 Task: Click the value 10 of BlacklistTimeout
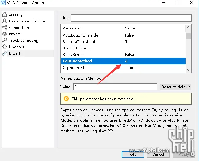[127, 48]
